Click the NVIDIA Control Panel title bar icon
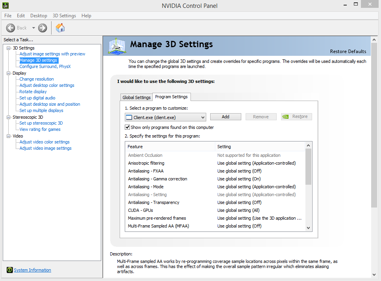The image size is (381, 281). (x=6, y=5)
